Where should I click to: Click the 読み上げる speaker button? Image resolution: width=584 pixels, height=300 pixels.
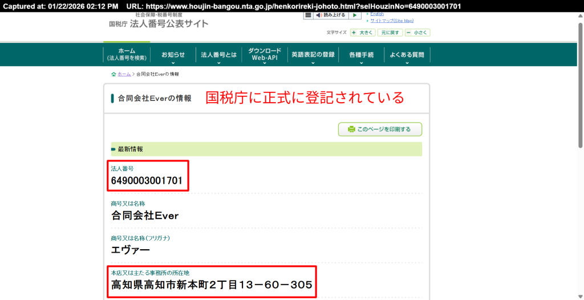click(x=330, y=15)
